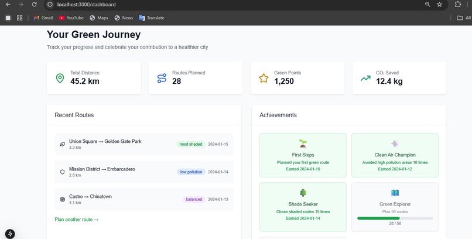
Task: Click the First Steps seedling icon
Action: coord(303,144)
